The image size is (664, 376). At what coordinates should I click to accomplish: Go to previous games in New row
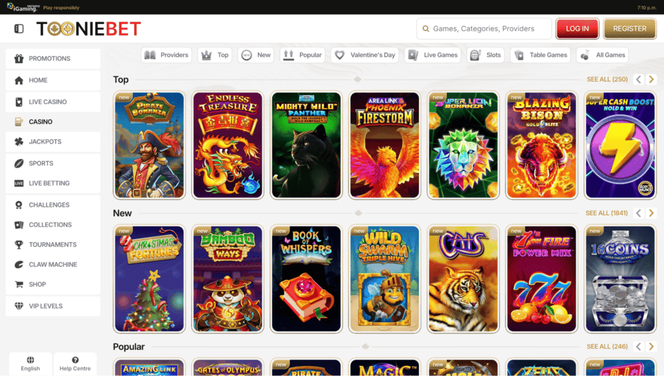pyautogui.click(x=639, y=213)
